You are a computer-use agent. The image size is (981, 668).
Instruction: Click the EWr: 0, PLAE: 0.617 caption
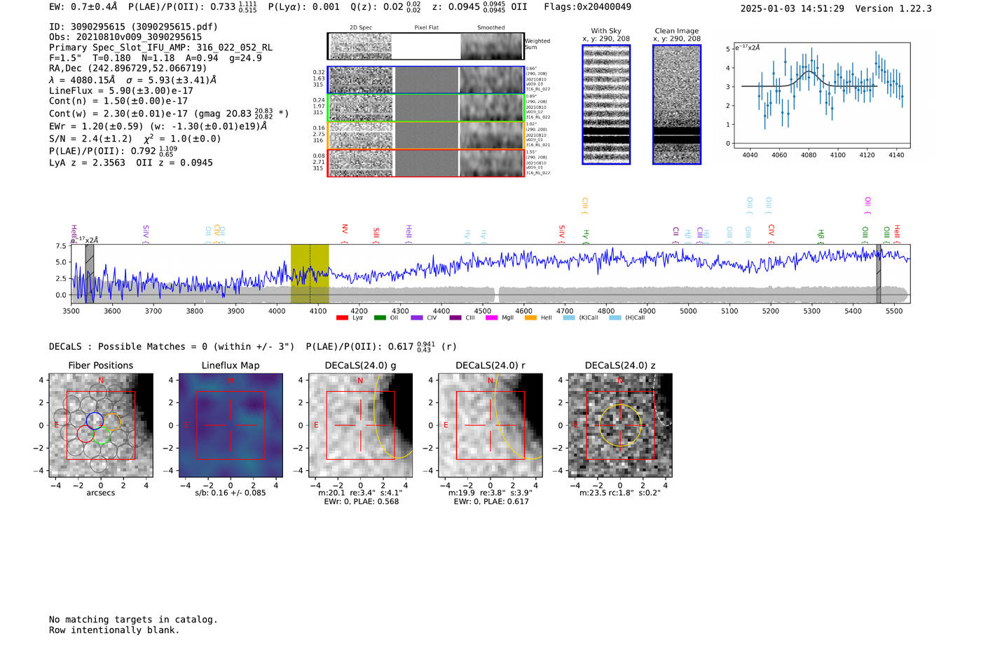pos(490,502)
